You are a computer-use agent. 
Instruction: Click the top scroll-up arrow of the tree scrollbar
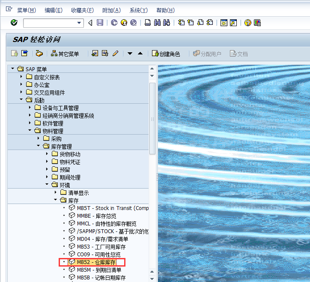[x=152, y=69]
